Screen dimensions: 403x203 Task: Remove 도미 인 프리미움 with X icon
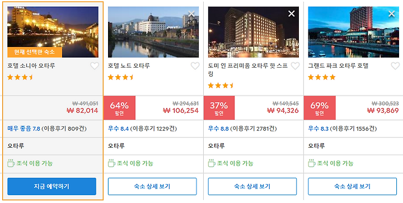pos(292,13)
